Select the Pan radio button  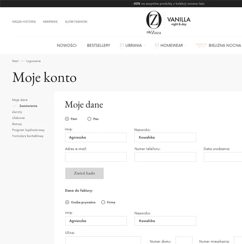89,119
